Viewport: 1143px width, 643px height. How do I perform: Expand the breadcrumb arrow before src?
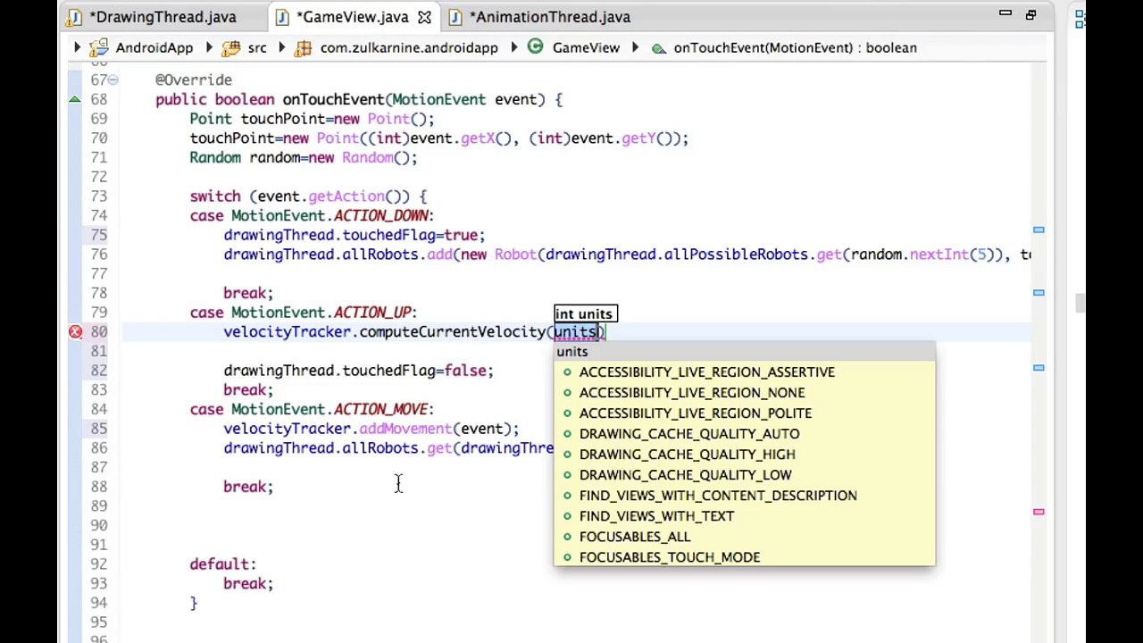(x=208, y=47)
